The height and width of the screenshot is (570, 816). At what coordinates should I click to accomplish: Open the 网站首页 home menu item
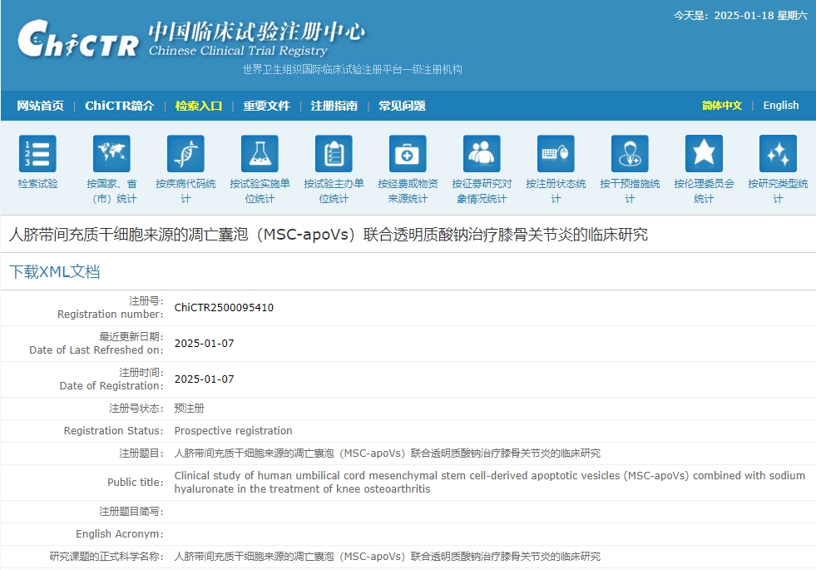pos(38,106)
